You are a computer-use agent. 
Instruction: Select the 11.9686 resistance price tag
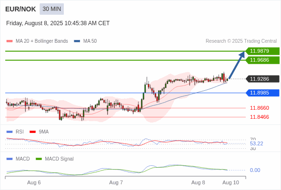pos(262,60)
